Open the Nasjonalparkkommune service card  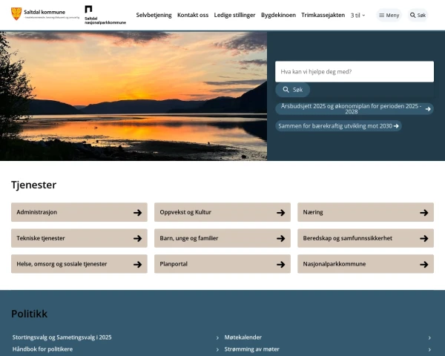[x=366, y=264]
